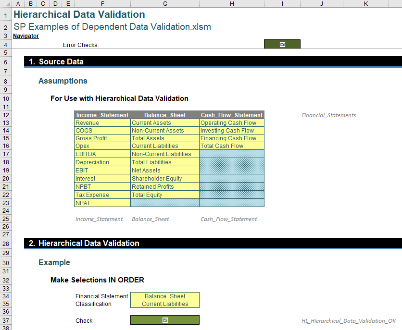Click the HL_Hierarchical_Data_Validation_OK label
The width and height of the screenshot is (402, 330).
(x=348, y=321)
